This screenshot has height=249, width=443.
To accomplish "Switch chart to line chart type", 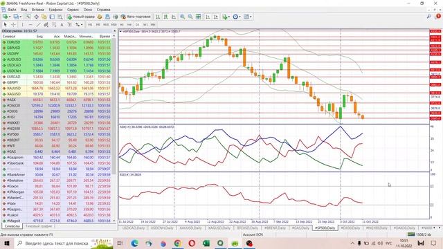I will [x=174, y=17].
